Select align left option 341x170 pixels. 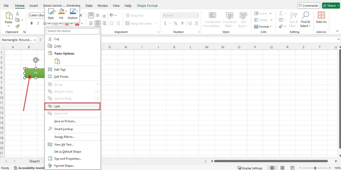[x=91, y=23]
